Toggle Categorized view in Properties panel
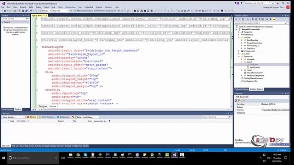This screenshot has width=294, height=165. [x=236, y=101]
